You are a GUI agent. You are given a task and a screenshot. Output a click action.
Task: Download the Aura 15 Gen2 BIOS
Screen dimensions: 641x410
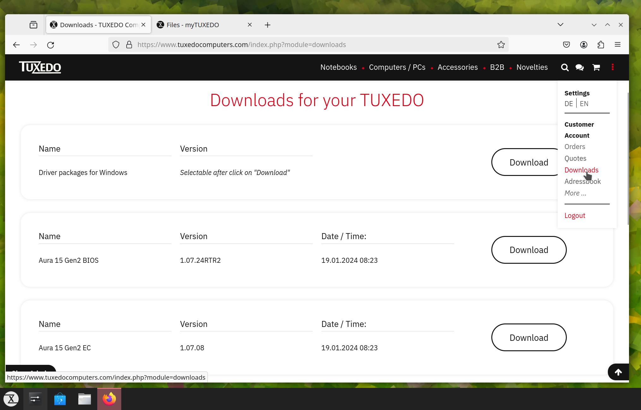point(529,250)
